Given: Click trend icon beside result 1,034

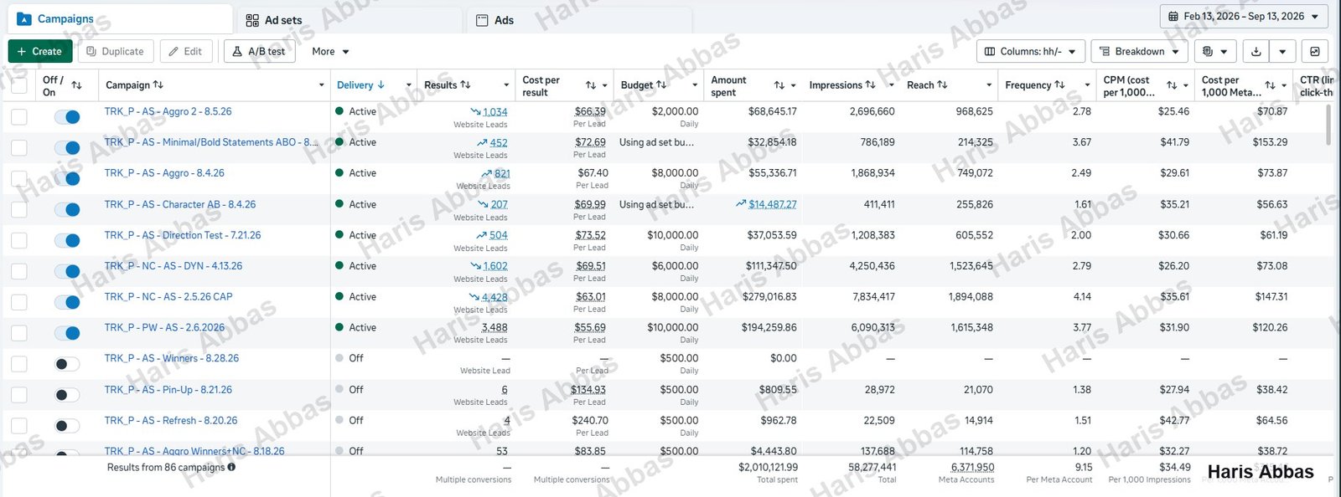Looking at the screenshot, I should 475,111.
